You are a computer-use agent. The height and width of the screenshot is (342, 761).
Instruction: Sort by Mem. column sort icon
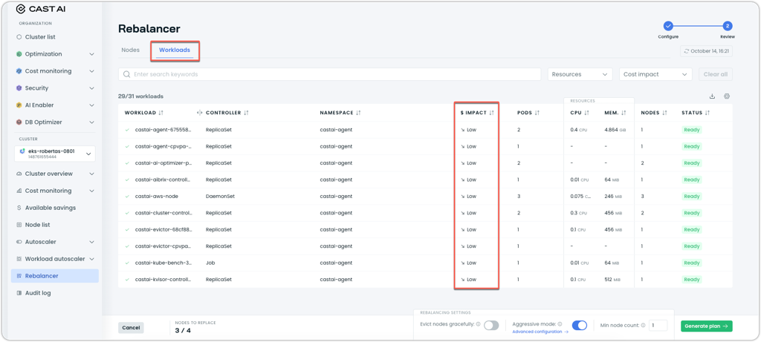(624, 113)
